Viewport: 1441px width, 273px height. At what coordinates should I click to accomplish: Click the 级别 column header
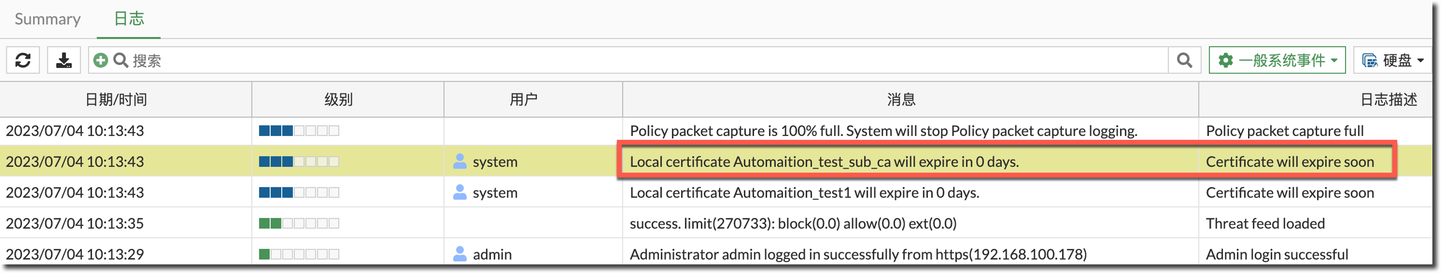click(339, 99)
